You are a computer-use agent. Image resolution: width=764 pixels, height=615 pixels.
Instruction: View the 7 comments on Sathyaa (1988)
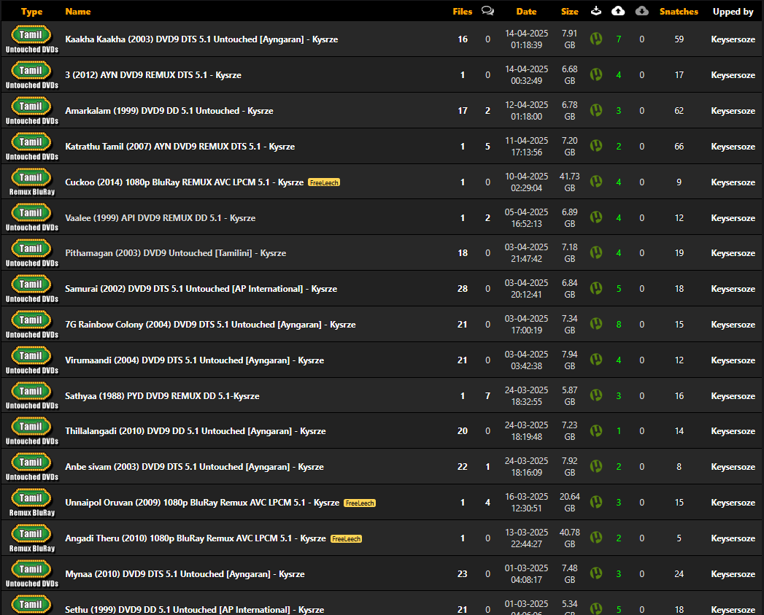click(487, 395)
